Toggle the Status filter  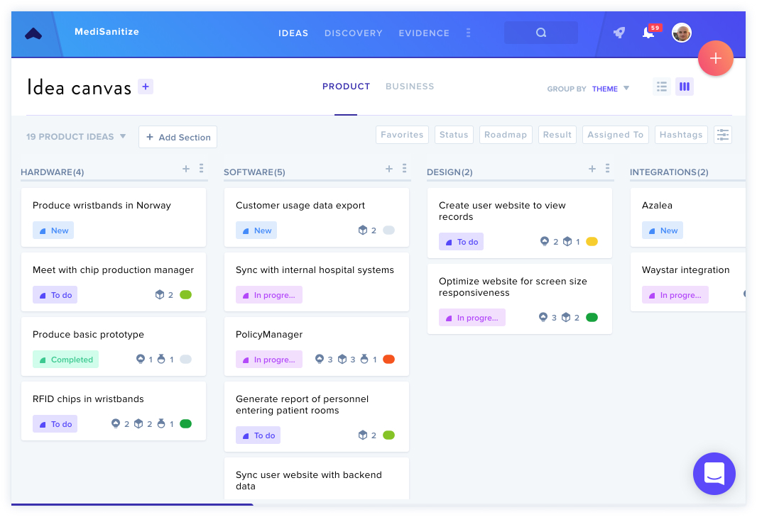454,135
